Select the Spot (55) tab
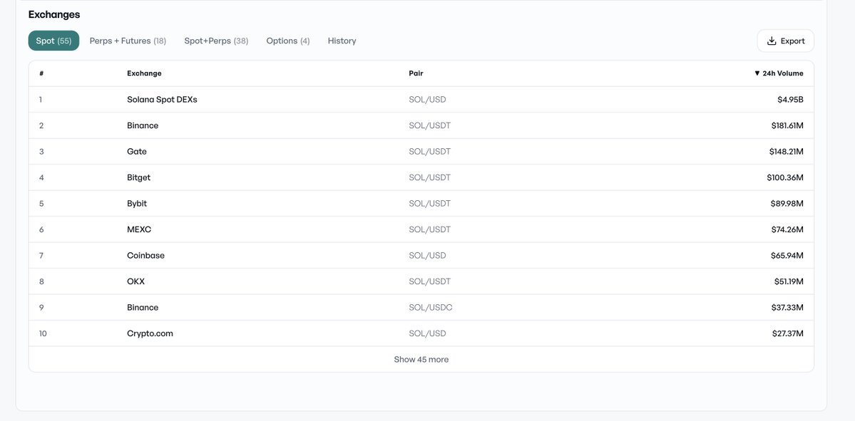The image size is (855, 421). (x=53, y=41)
